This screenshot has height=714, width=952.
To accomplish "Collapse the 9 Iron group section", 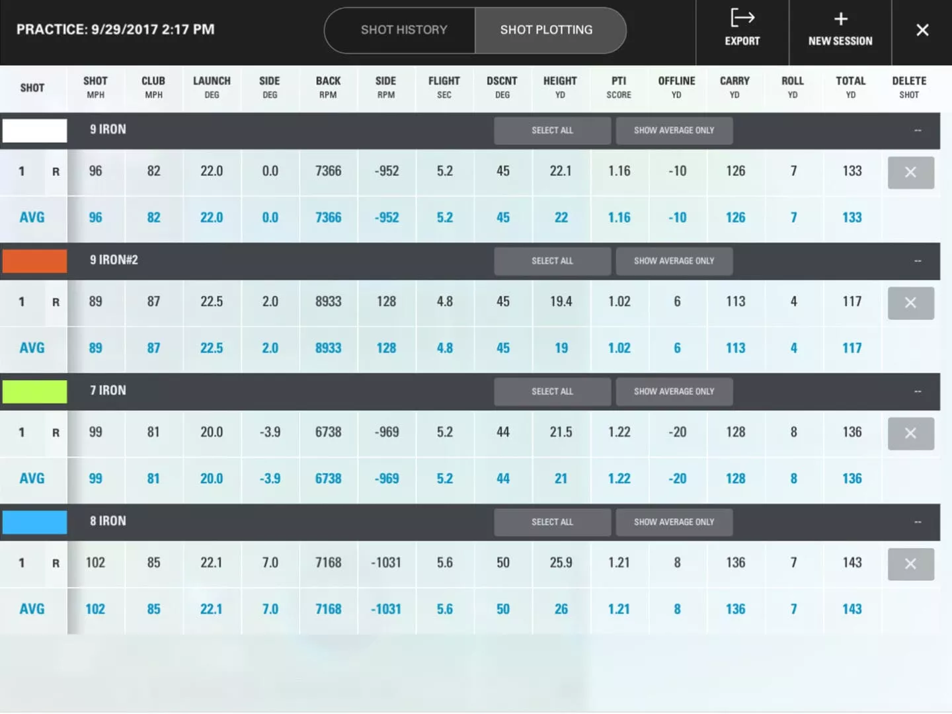I will pyautogui.click(x=918, y=131).
